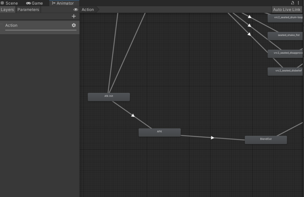
Task: Add a new layer with plus icon
Action: tap(74, 16)
